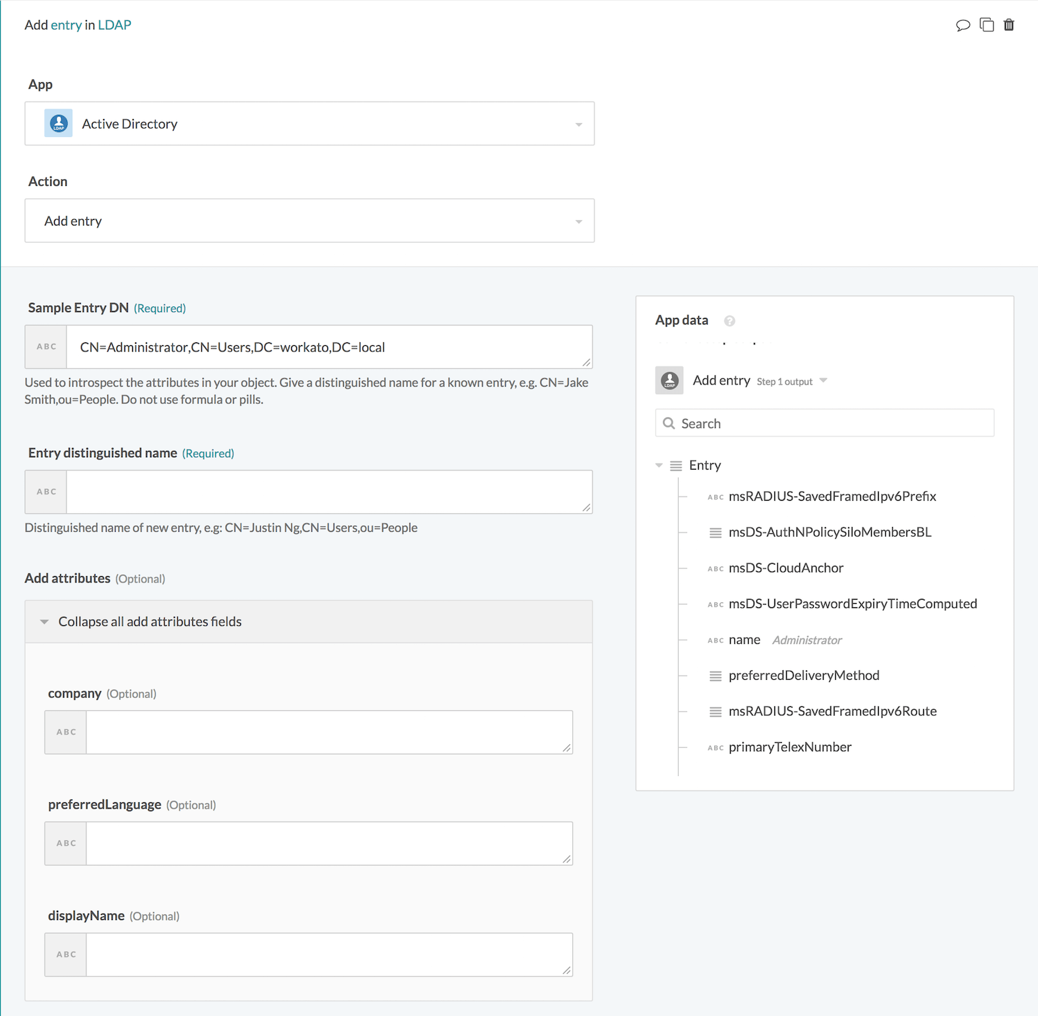Open the App selection dropdown

coord(579,123)
